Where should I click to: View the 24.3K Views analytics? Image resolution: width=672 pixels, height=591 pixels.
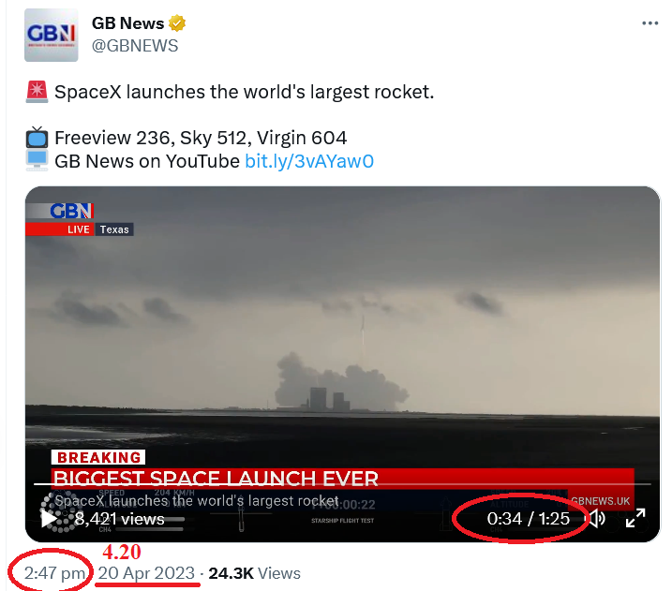[x=254, y=573]
